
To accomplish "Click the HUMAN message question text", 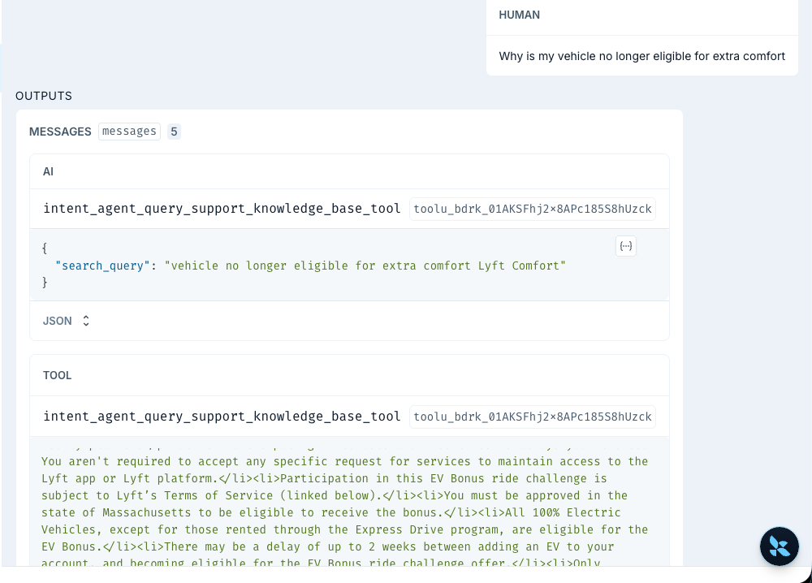I will (641, 56).
